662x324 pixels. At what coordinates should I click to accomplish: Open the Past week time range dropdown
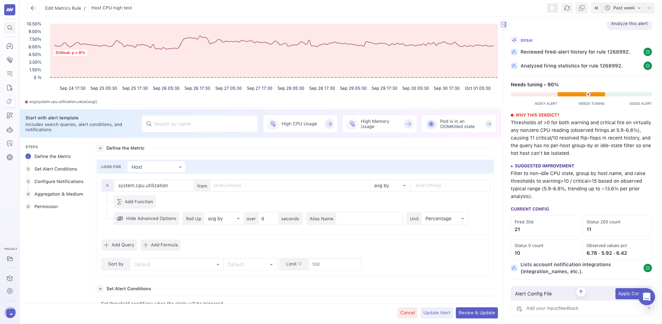[623, 8]
